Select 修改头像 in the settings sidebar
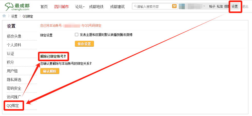The width and height of the screenshot is (252, 116). click(x=14, y=36)
